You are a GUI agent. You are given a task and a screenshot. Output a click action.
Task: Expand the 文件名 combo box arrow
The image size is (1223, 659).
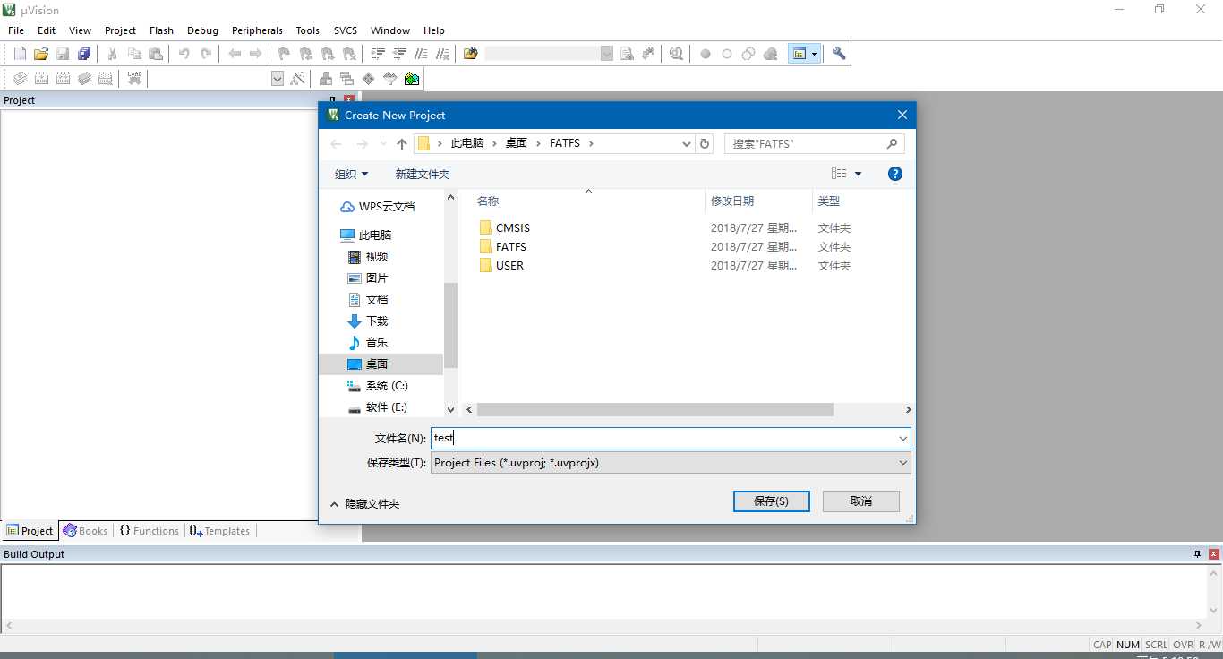coord(902,439)
